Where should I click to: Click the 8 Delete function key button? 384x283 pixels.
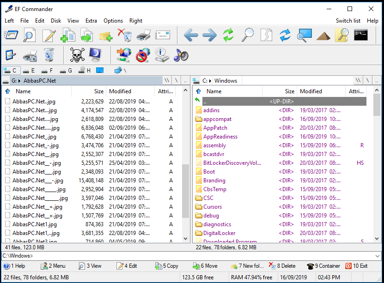(282, 266)
